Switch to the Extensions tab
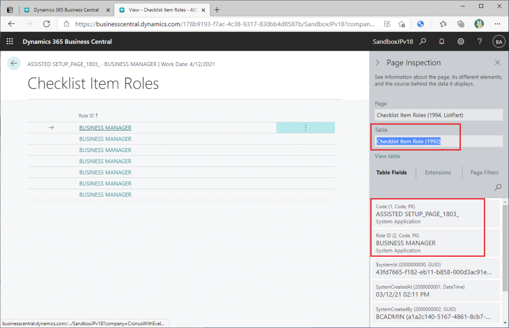Screen dimensions: 509x328 pos(438,172)
